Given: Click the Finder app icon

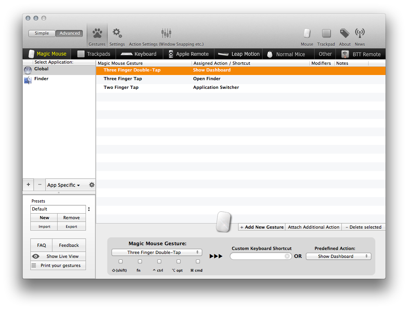Looking at the screenshot, I should click(x=28, y=80).
